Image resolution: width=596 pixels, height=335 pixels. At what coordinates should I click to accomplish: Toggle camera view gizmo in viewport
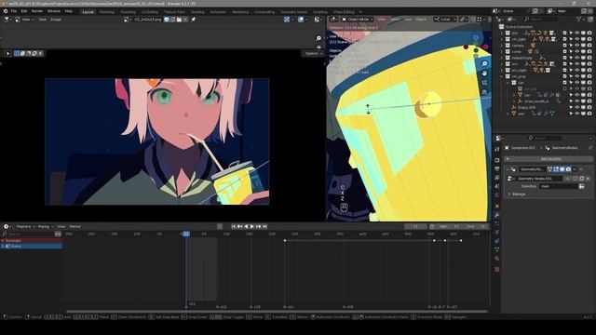pos(484,83)
